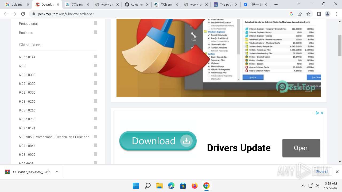Click the square icon beside Business
Screen dimensions: 342x192
pyautogui.click(x=95, y=32)
